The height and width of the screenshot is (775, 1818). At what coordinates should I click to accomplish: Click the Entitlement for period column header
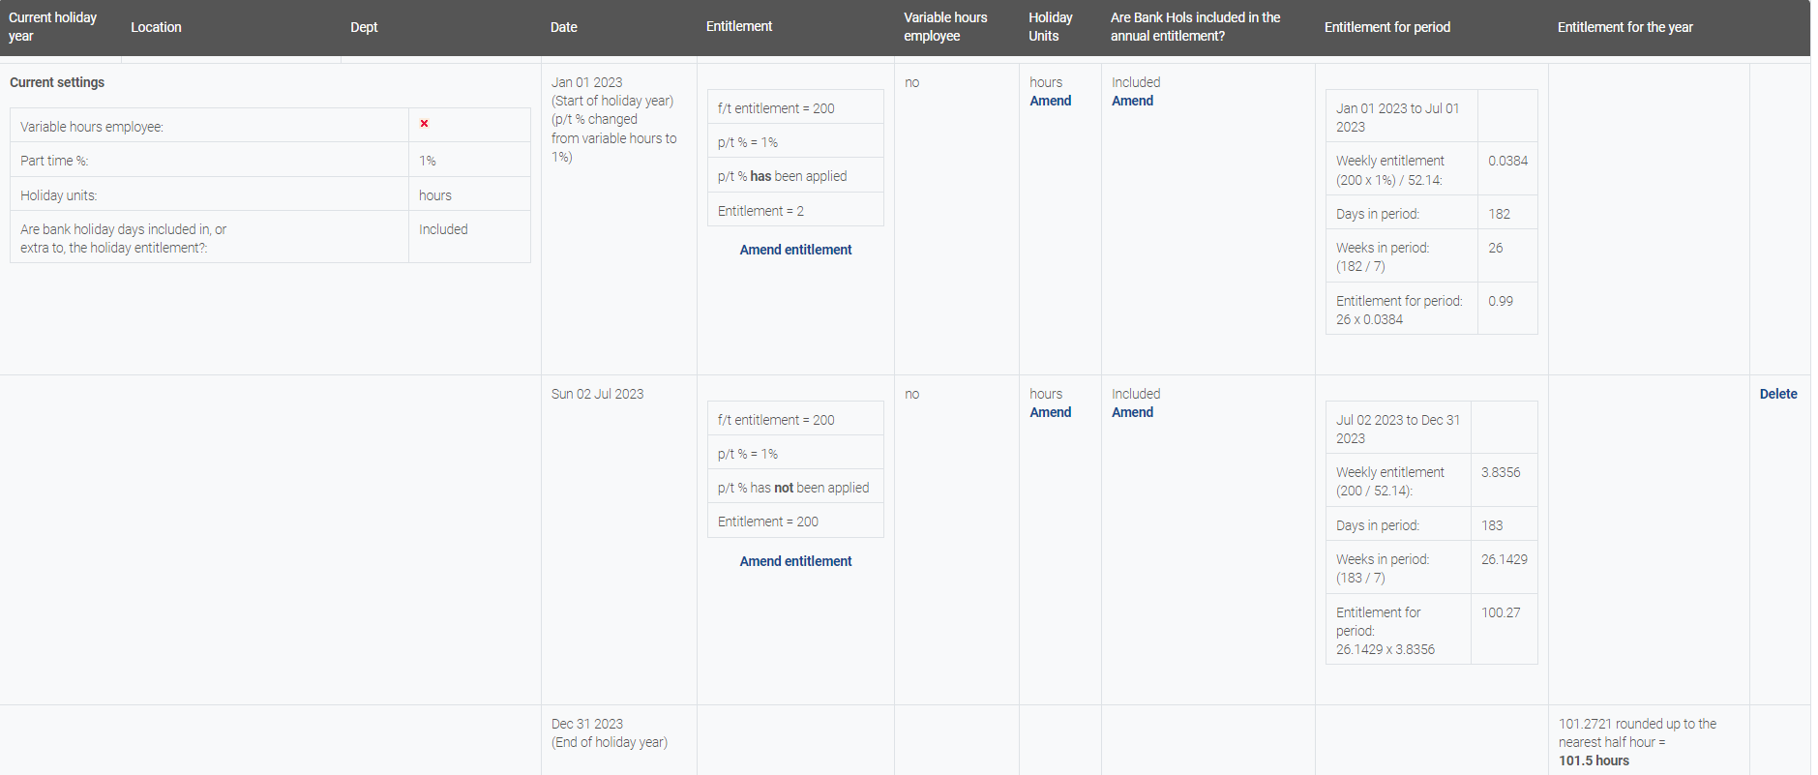click(x=1386, y=27)
